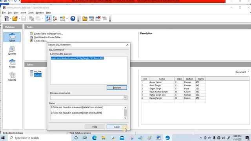Click the section column header
The width and height of the screenshot is (251, 141).
point(189,79)
